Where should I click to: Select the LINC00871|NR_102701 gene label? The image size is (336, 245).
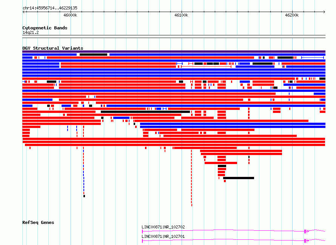click(x=163, y=236)
